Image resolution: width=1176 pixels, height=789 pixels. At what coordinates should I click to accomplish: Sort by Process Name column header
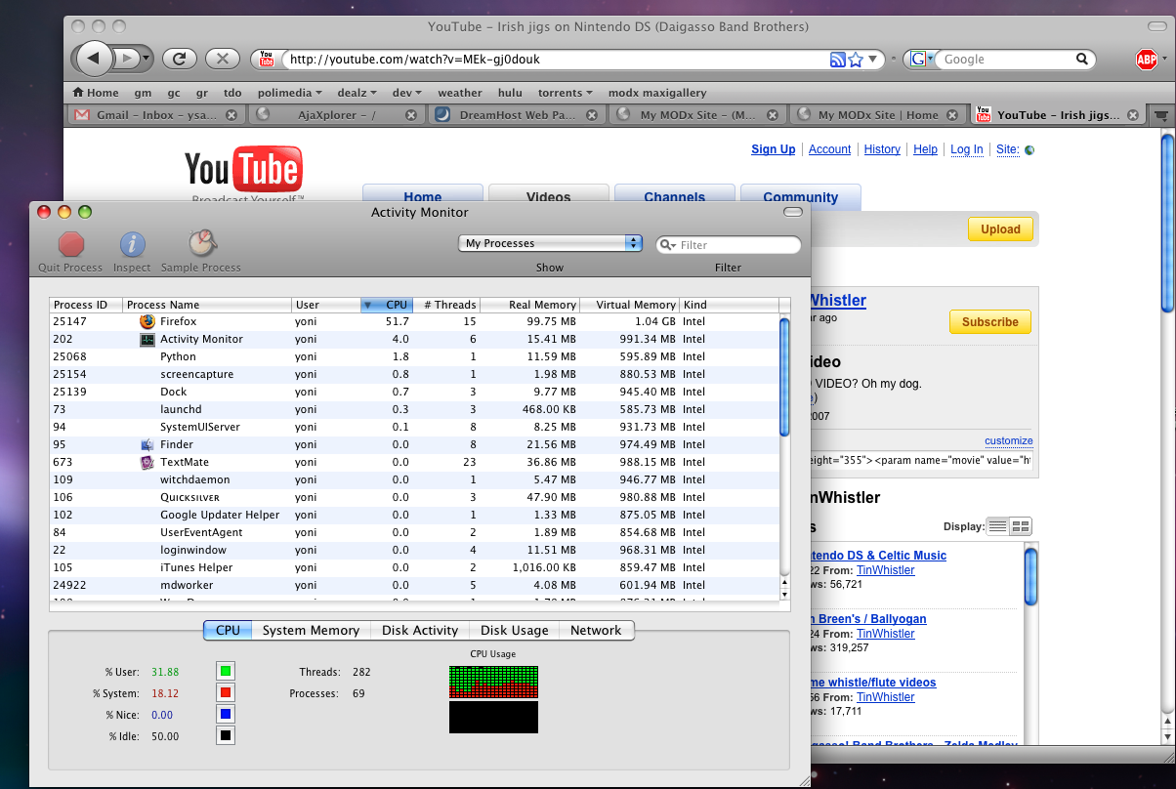(207, 305)
